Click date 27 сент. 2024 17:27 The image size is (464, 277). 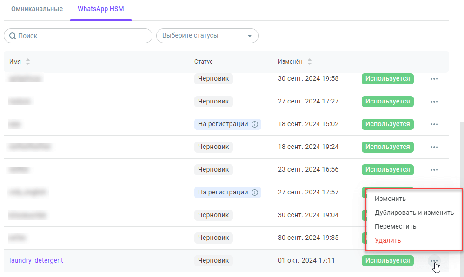click(308, 101)
